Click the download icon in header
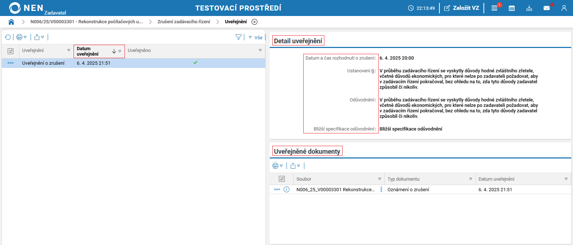 [x=529, y=8]
